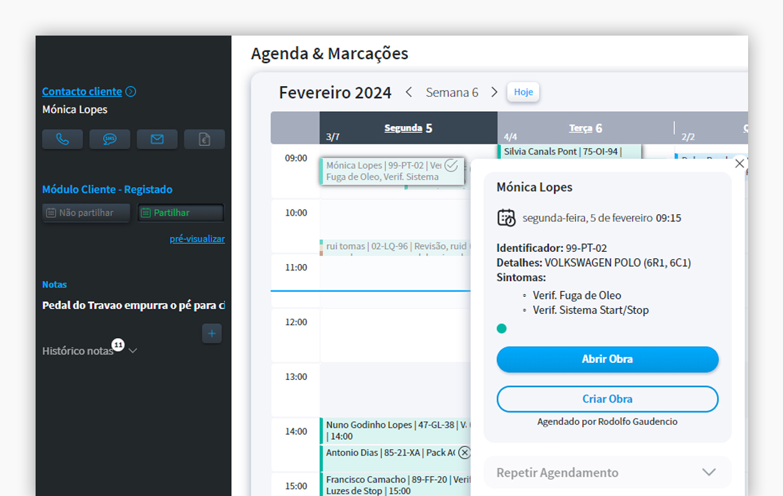Open Silvia Canals Pont 75-OI-94 appointment
The width and height of the screenshot is (783, 496).
tap(569, 152)
